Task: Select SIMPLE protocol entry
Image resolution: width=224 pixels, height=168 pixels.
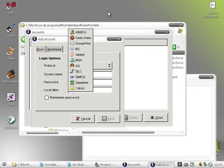Action: [x=81, y=77]
